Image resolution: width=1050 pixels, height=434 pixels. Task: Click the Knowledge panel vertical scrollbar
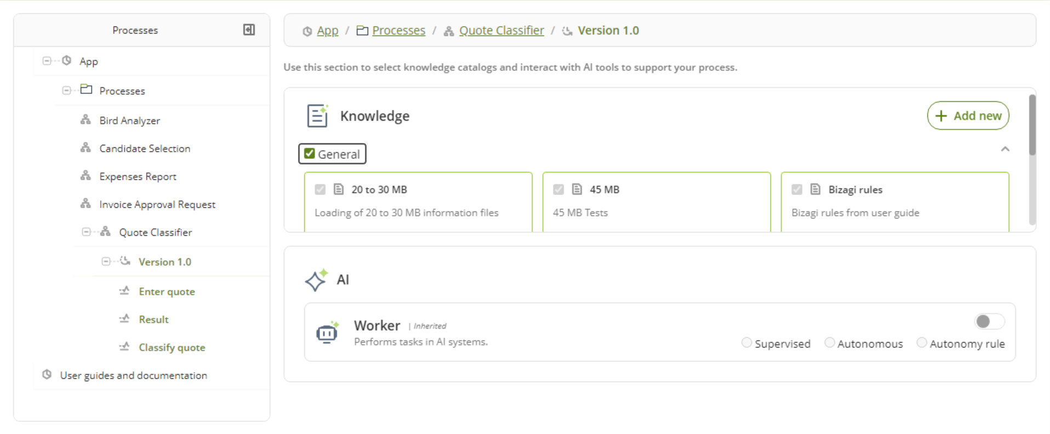1032,126
